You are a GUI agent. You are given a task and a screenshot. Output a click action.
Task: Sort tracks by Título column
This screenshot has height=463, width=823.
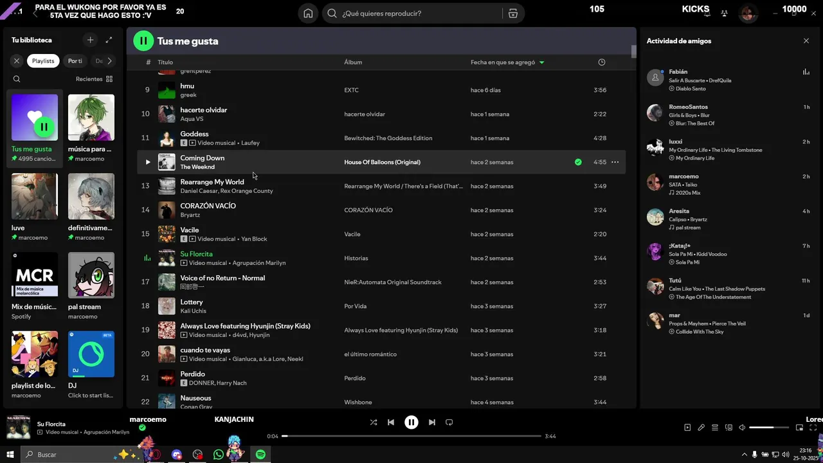[x=165, y=62]
